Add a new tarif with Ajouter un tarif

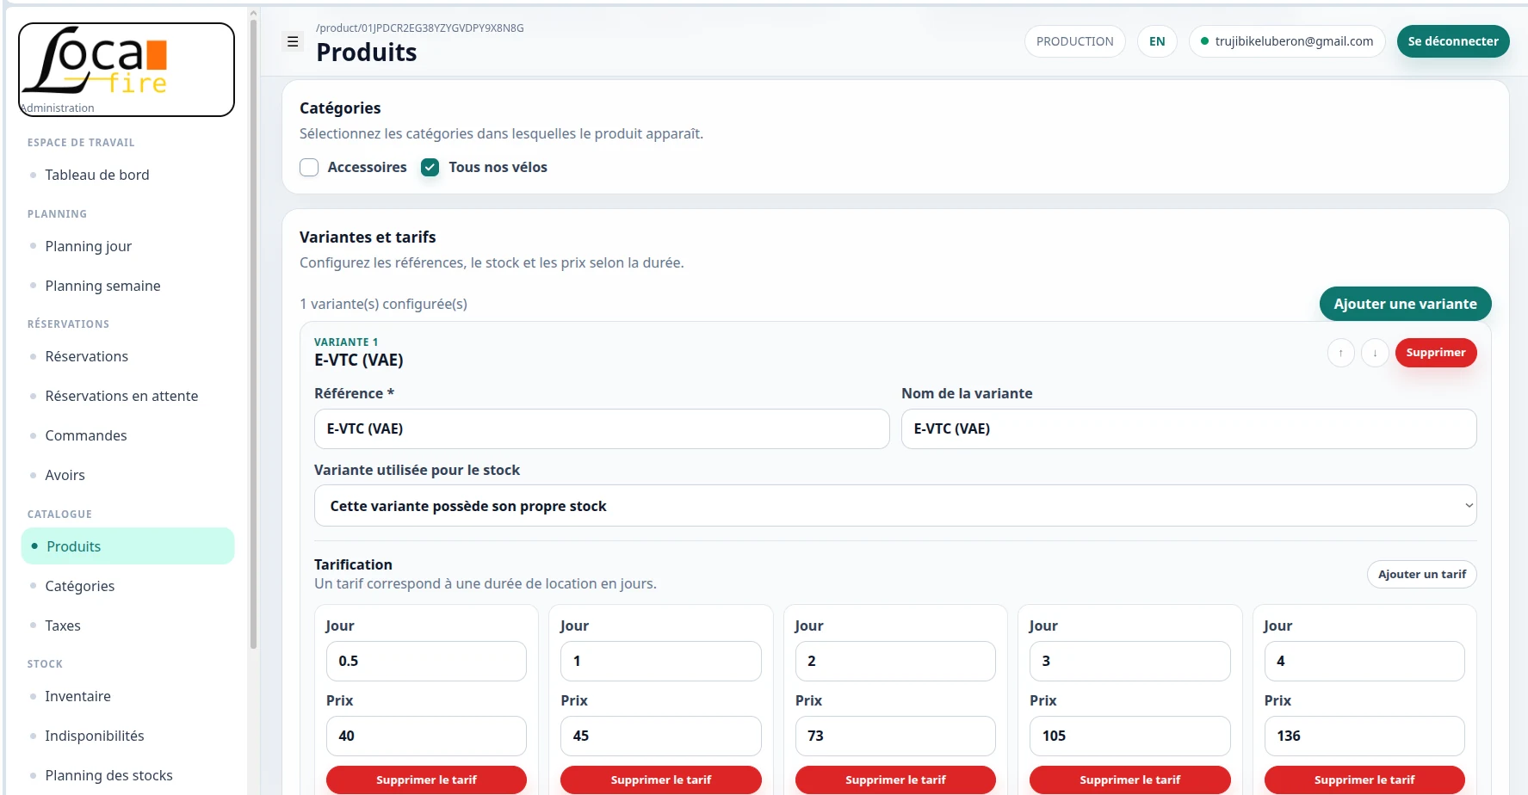(1421, 574)
